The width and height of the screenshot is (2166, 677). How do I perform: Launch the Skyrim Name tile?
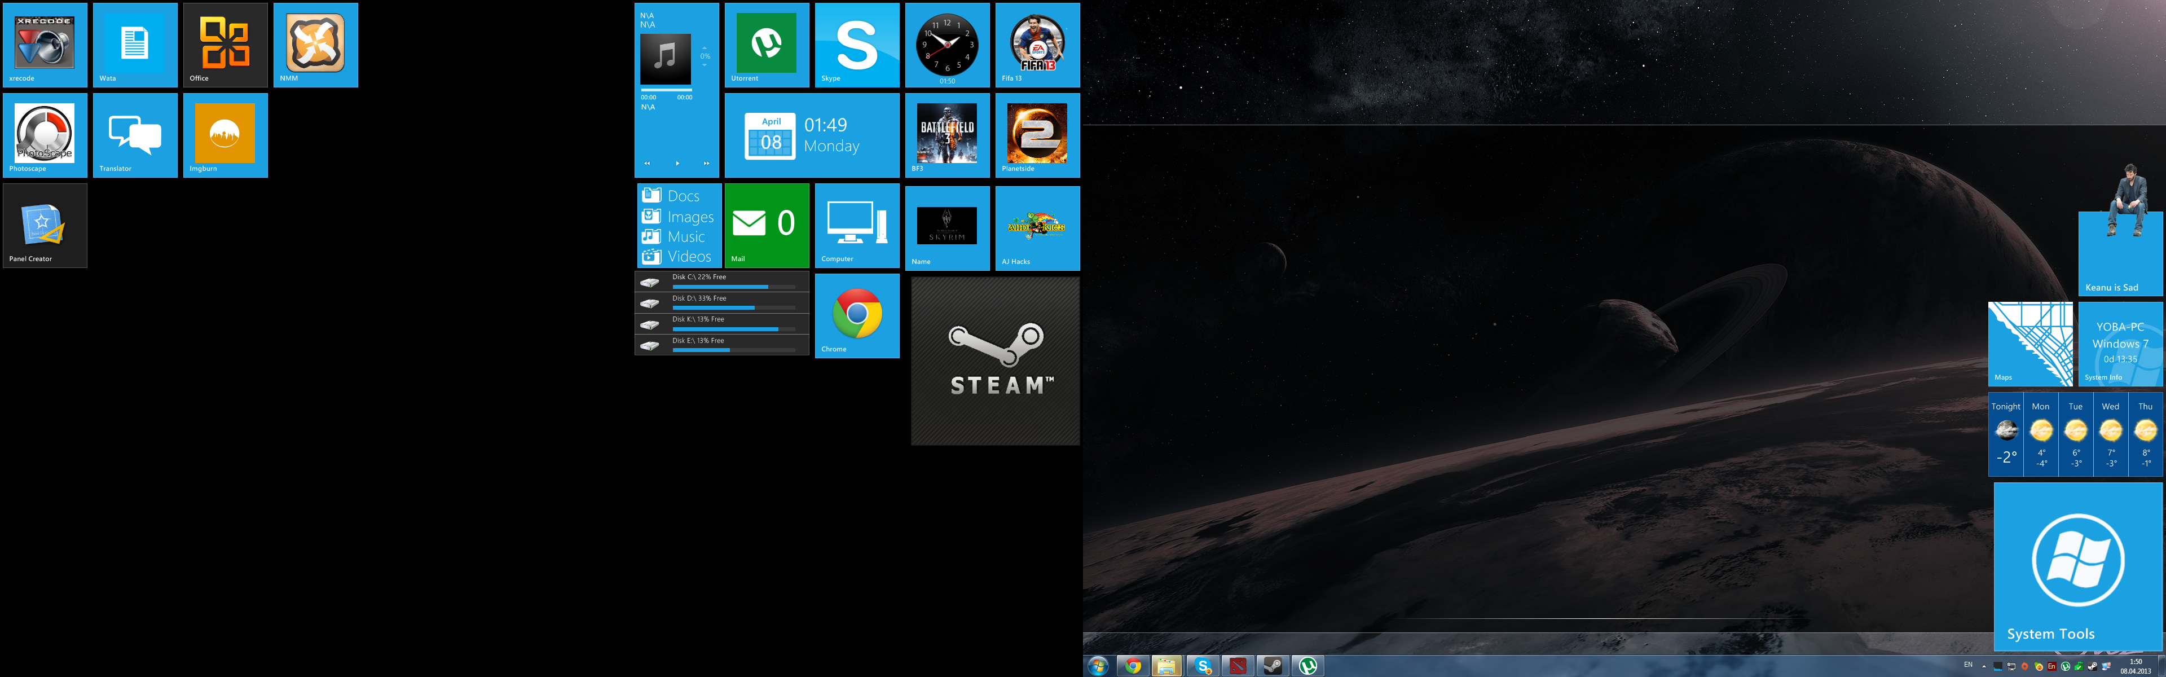click(947, 228)
